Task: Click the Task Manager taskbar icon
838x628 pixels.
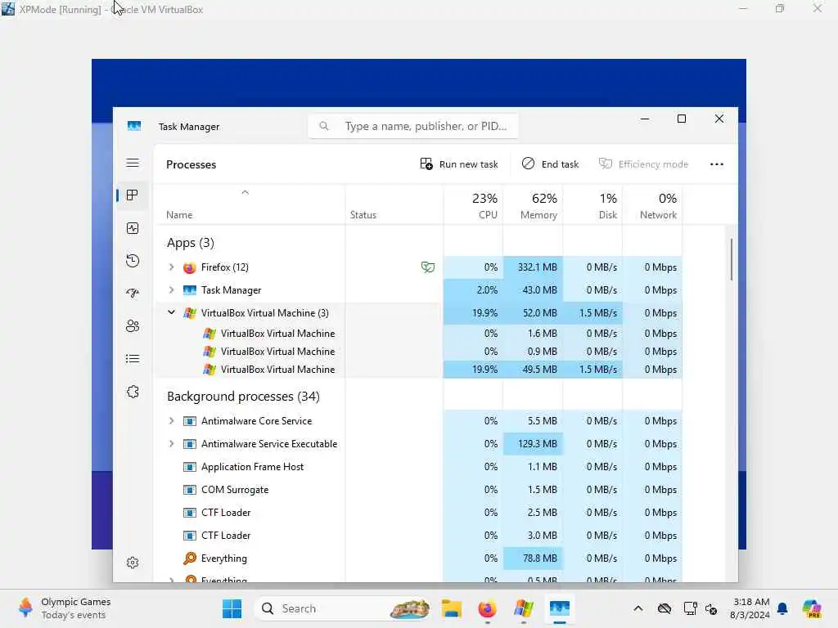Action: (560, 608)
